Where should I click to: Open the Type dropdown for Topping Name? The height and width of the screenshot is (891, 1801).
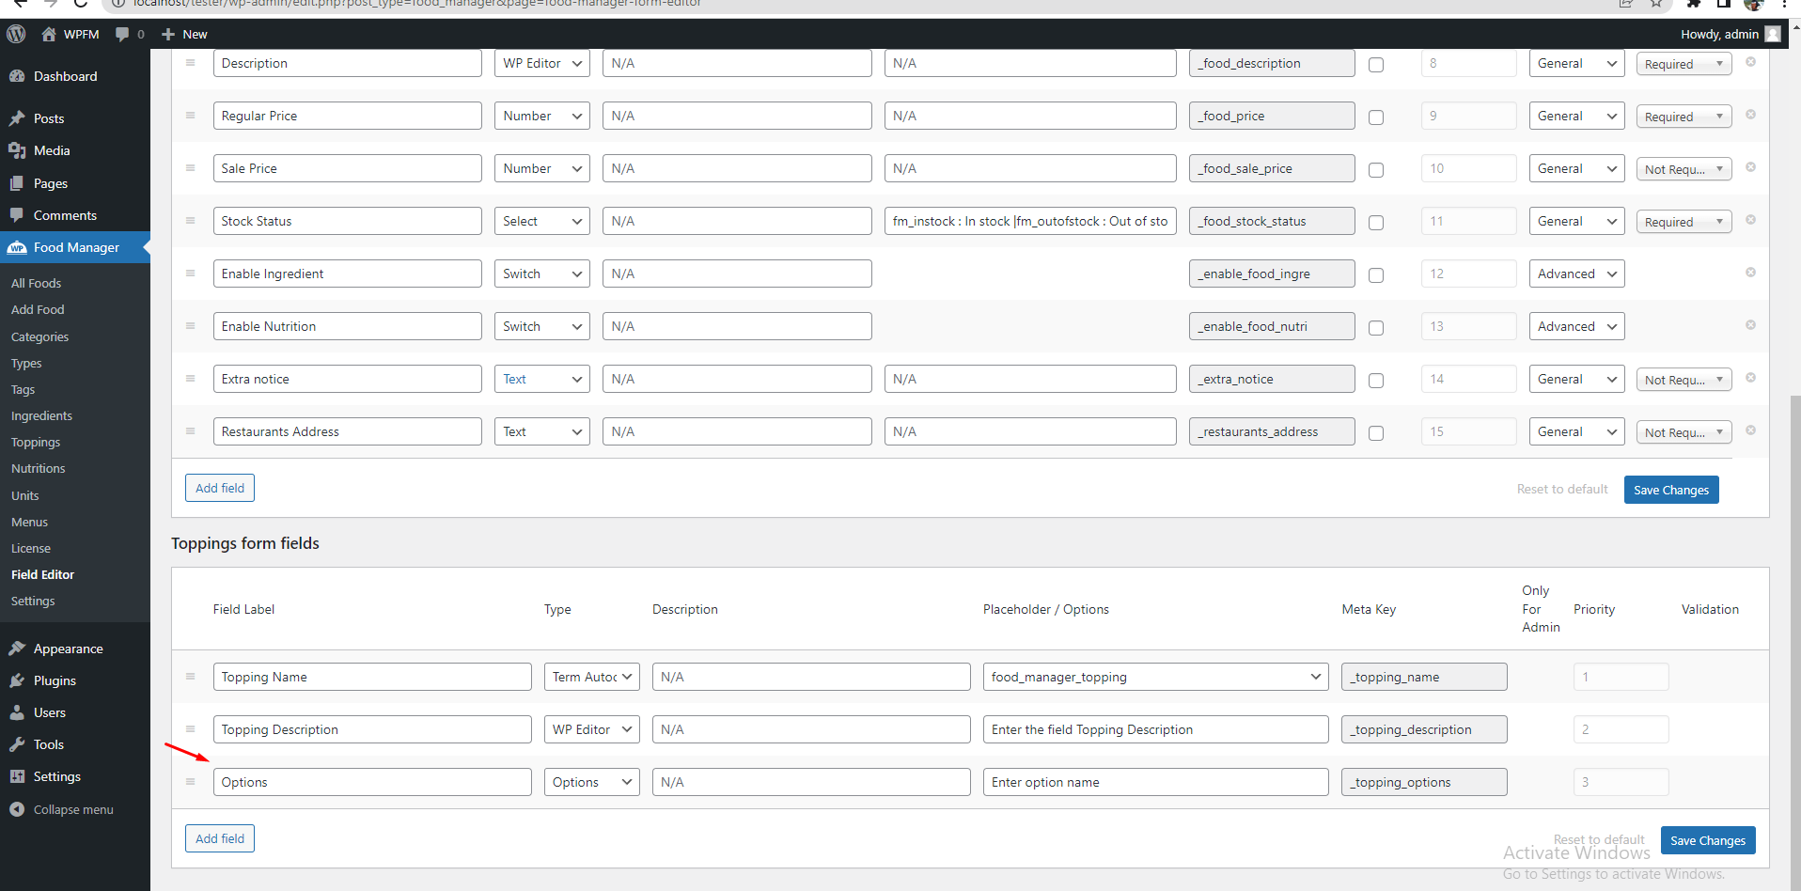click(591, 677)
